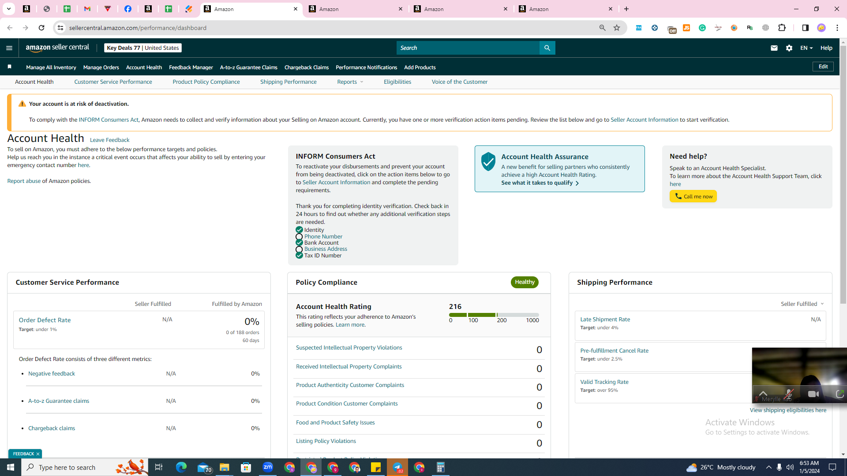Open the Gmail pinned tab
This screenshot has width=847, height=476.
(87, 9)
